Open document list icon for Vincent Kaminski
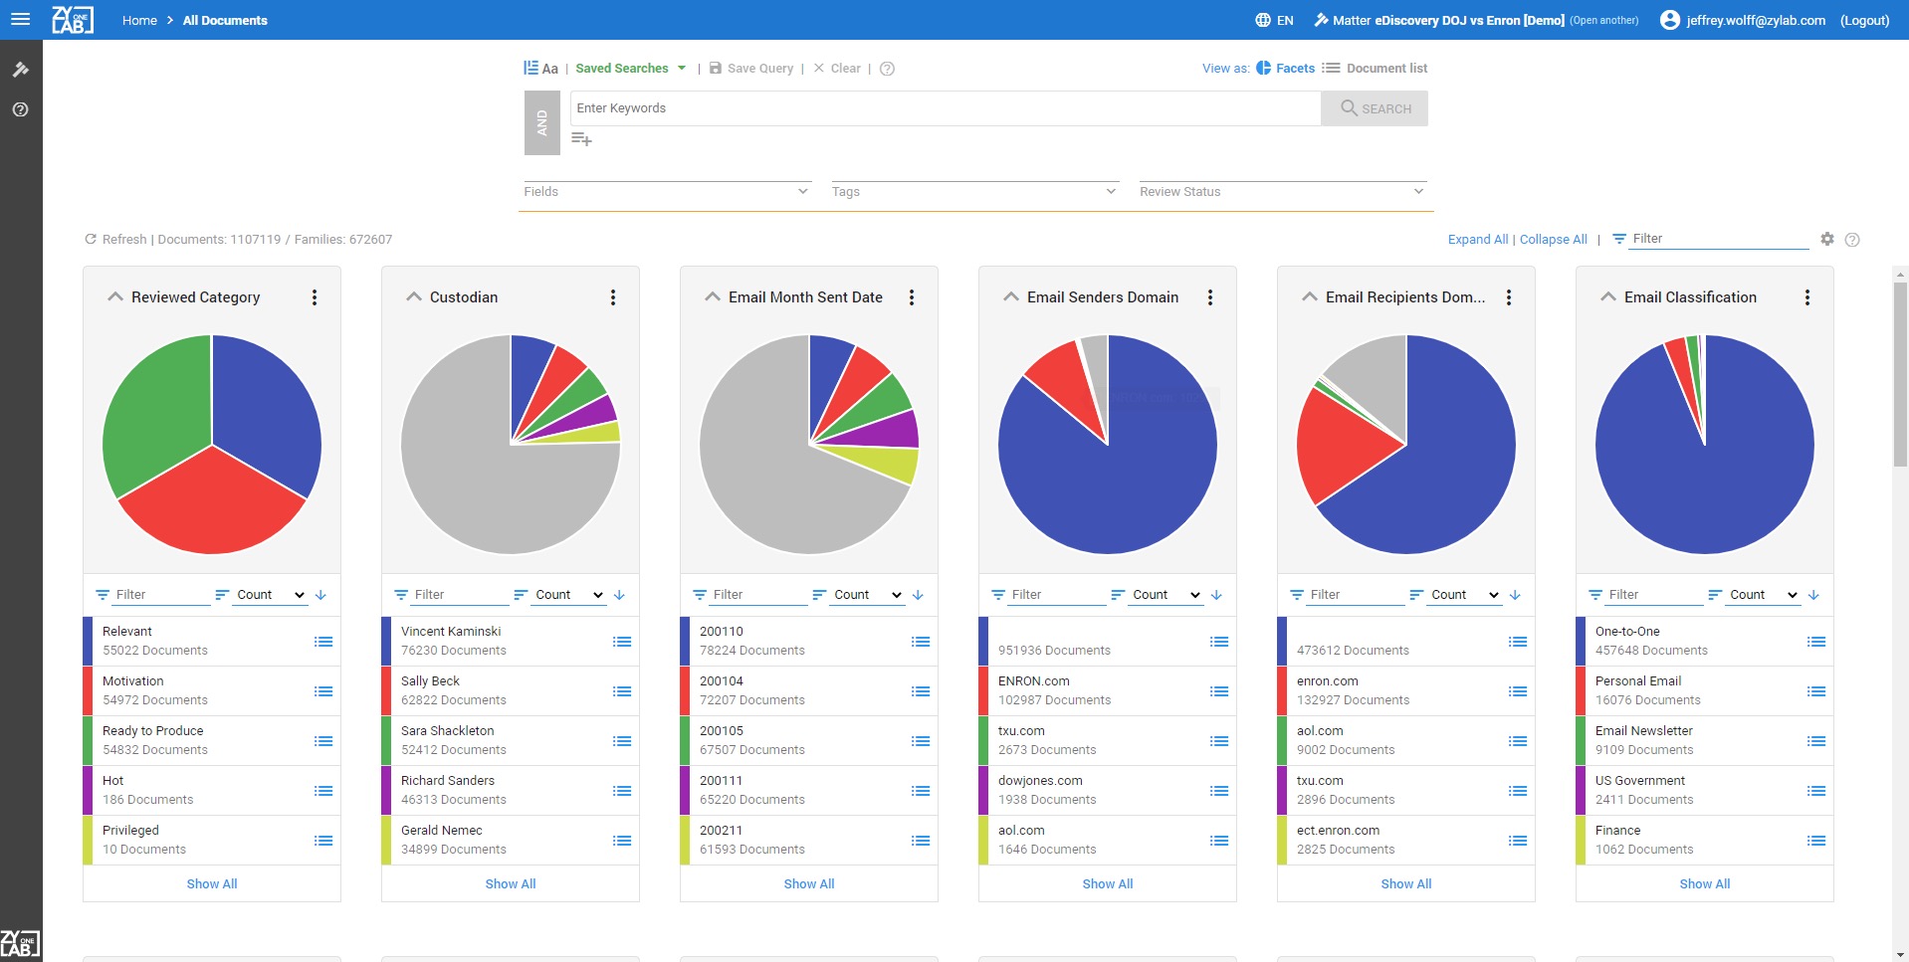This screenshot has height=962, width=1909. (622, 642)
